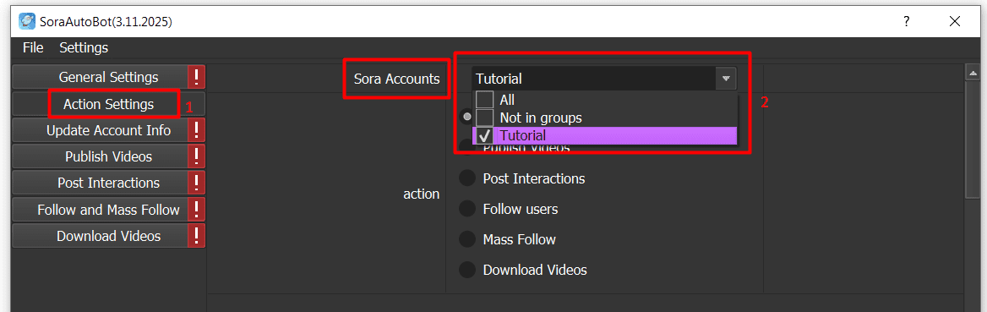
Task: Check the Not in groups checkbox
Action: (485, 118)
